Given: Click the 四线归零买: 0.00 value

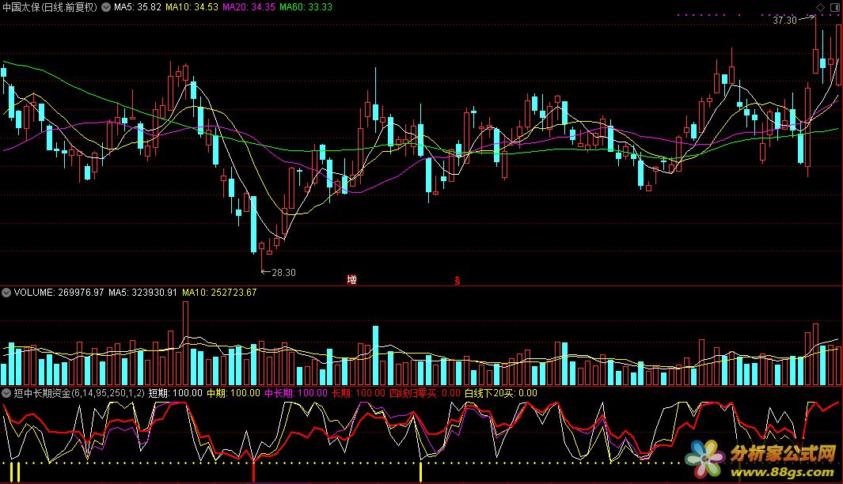Looking at the screenshot, I should pos(425,393).
